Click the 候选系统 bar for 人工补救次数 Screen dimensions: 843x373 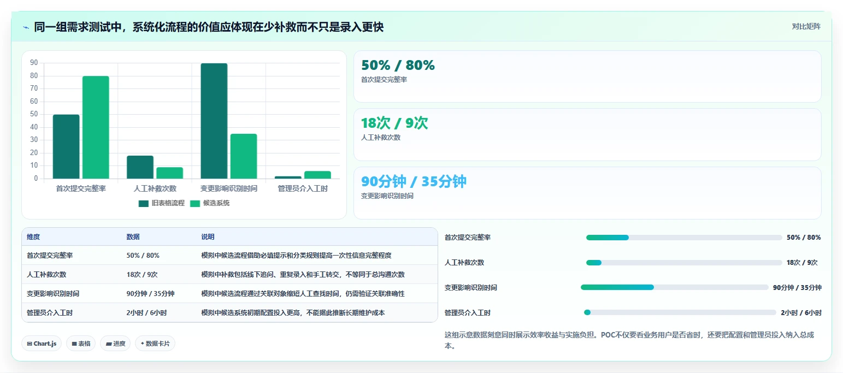tap(169, 173)
